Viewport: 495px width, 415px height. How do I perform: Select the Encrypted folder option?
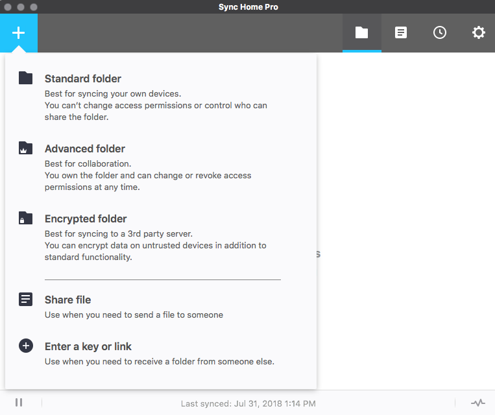(x=86, y=219)
